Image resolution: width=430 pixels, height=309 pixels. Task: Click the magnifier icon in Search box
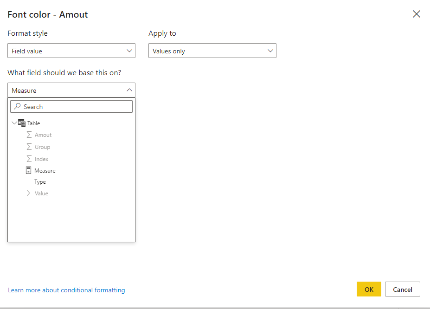pos(17,106)
